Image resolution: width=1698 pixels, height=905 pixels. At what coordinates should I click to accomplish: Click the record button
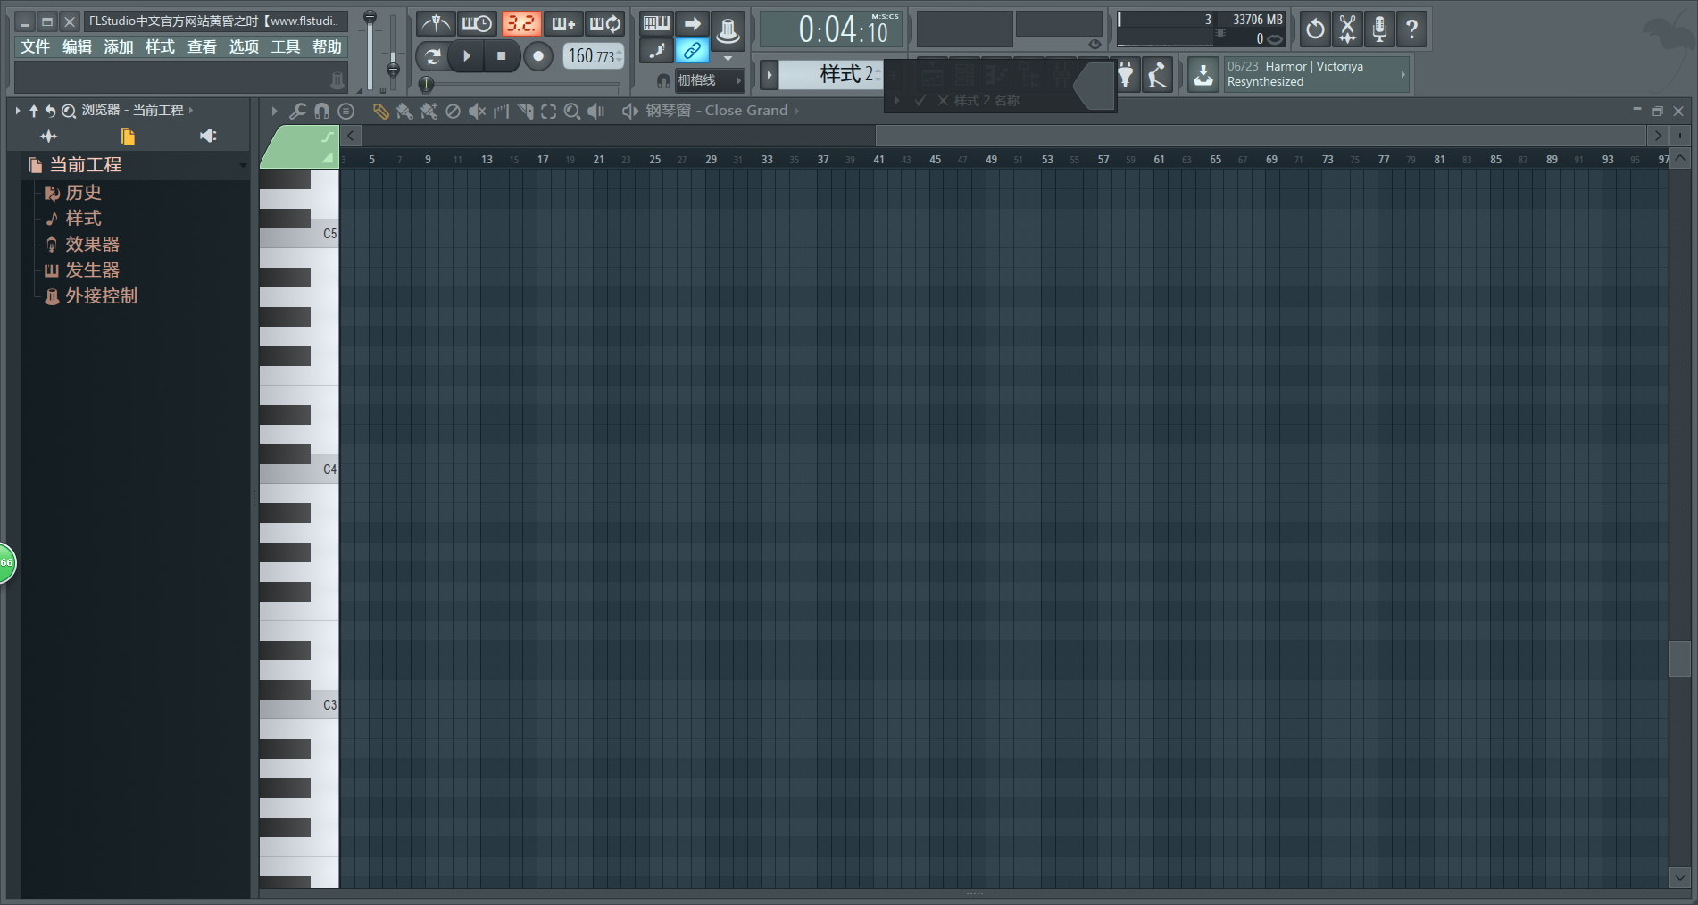[x=537, y=56]
